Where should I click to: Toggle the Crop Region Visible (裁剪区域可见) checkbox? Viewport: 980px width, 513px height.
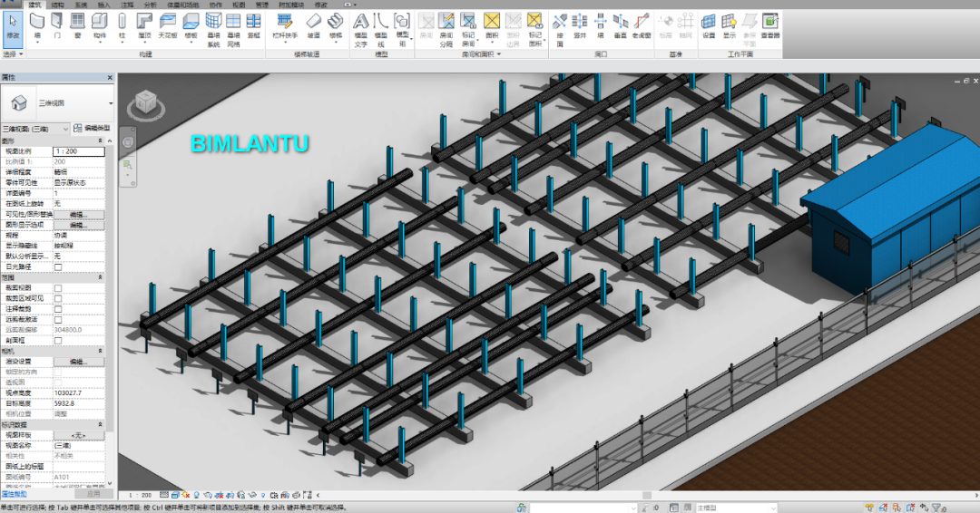pos(58,299)
